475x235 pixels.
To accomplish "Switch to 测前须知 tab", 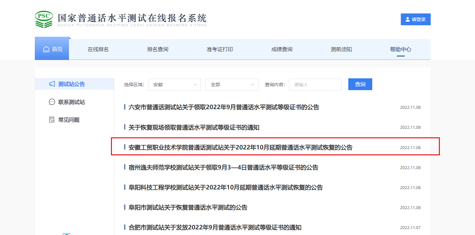I will tap(341, 49).
